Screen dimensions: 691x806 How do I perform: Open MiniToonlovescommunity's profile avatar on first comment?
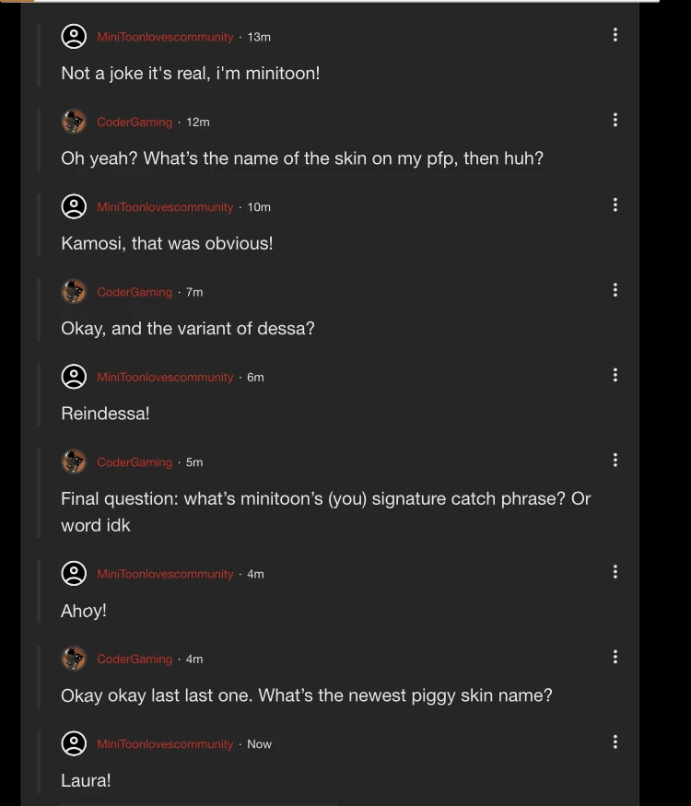(x=74, y=37)
